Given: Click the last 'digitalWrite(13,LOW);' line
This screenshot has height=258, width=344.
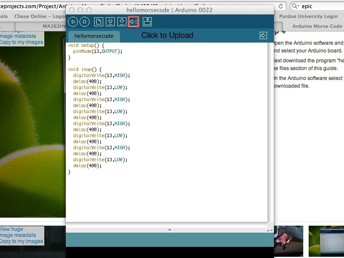Looking at the screenshot, I should (100, 160).
